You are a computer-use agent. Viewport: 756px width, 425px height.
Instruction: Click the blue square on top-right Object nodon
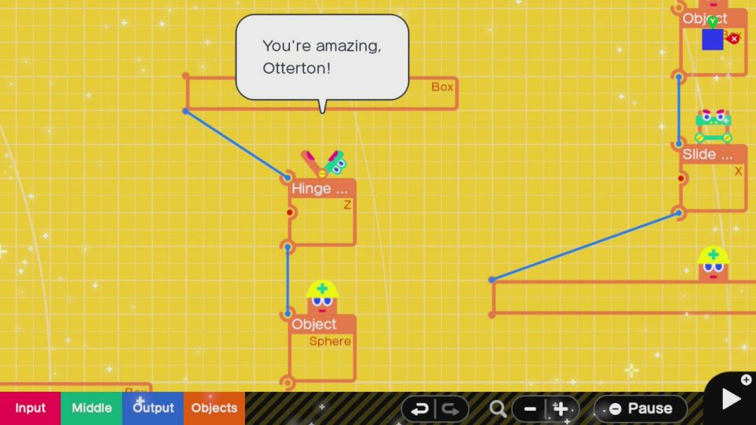coord(712,39)
